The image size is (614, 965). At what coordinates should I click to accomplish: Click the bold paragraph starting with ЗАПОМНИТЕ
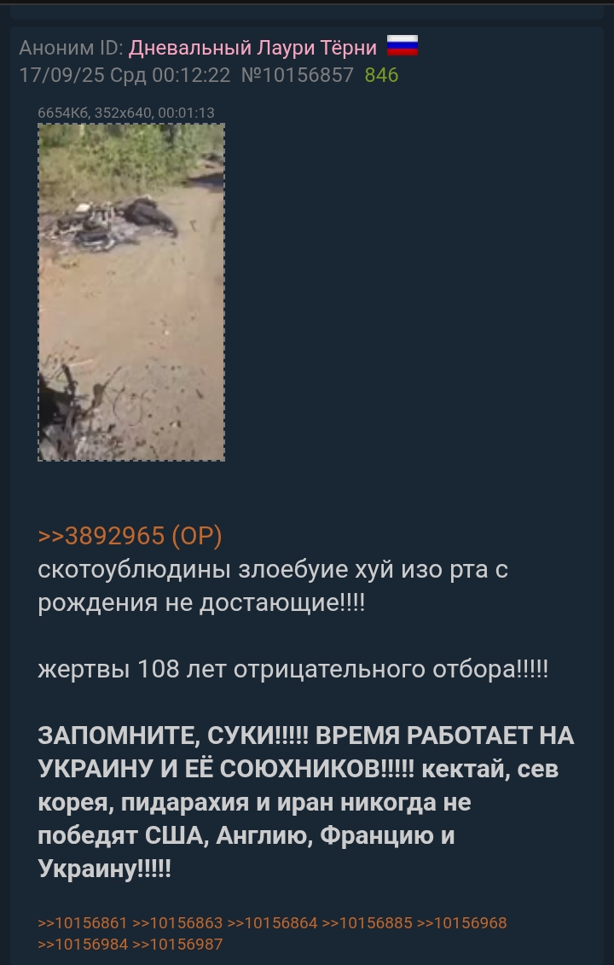click(306, 802)
